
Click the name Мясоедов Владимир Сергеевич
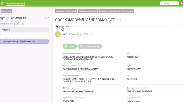click(78, 92)
